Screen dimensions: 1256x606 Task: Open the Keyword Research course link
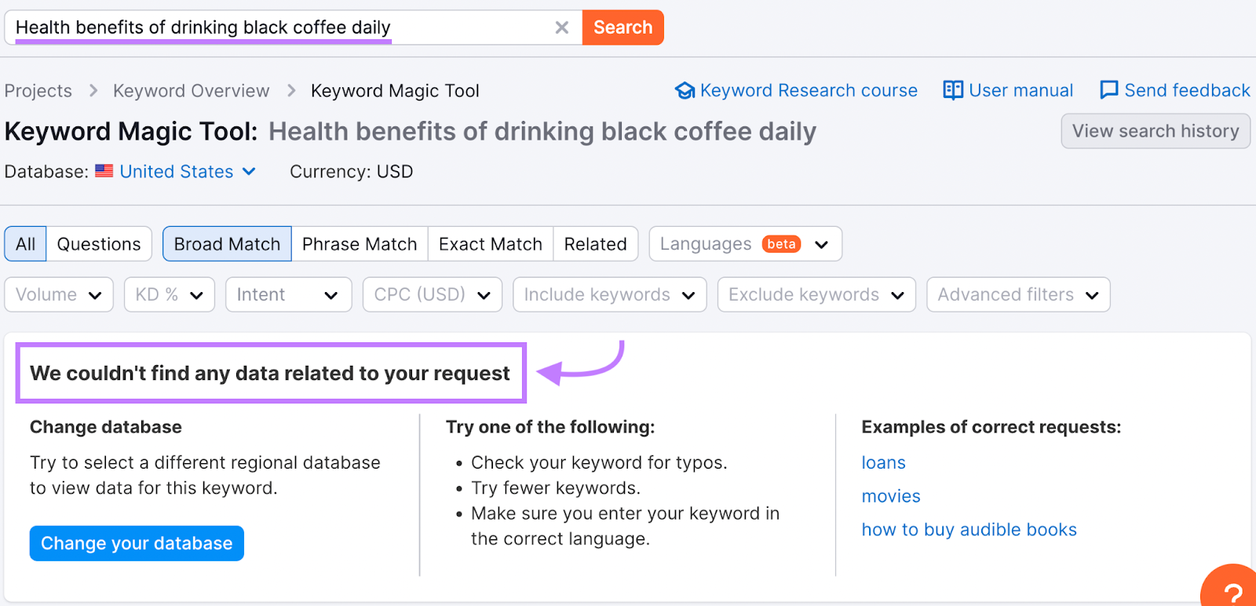[809, 90]
